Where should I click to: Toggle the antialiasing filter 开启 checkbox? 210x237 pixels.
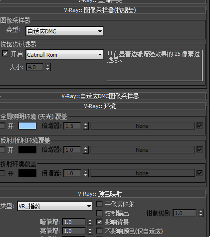point(5,54)
